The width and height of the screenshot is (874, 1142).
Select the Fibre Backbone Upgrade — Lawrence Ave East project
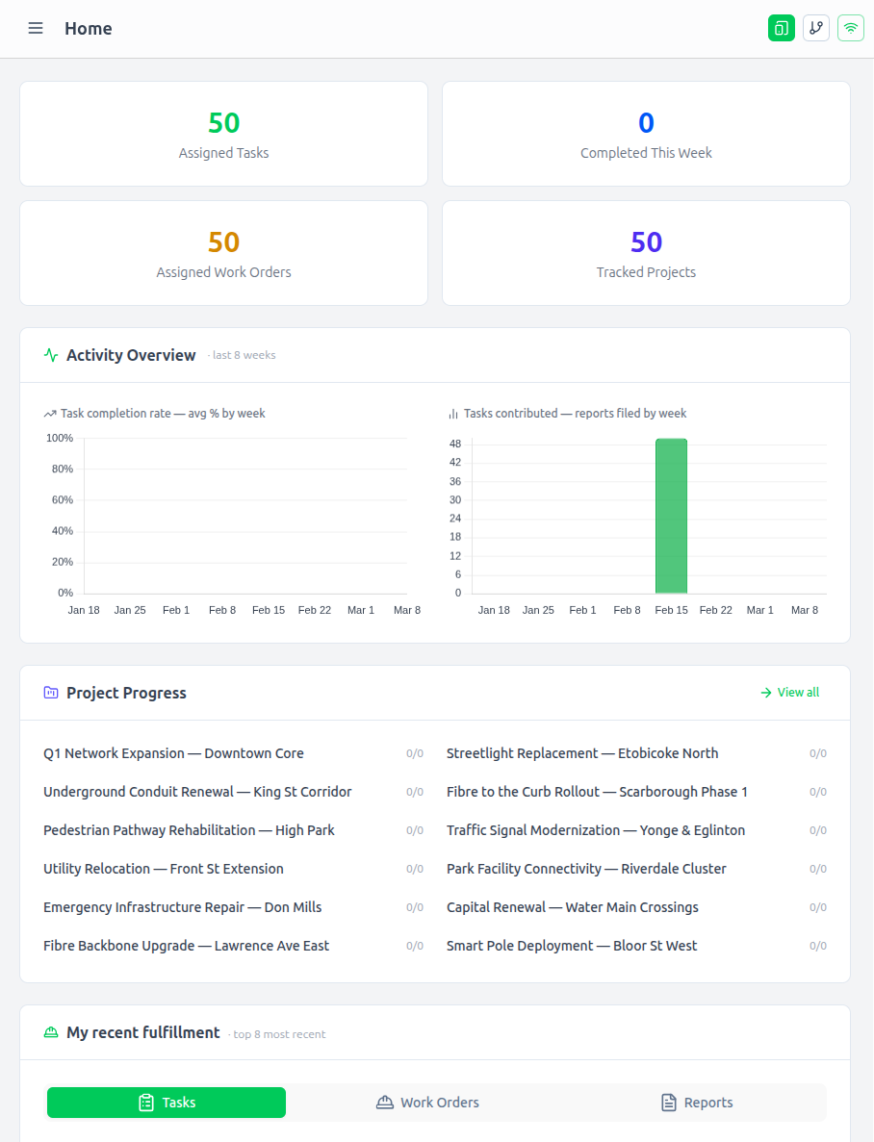[187, 946]
